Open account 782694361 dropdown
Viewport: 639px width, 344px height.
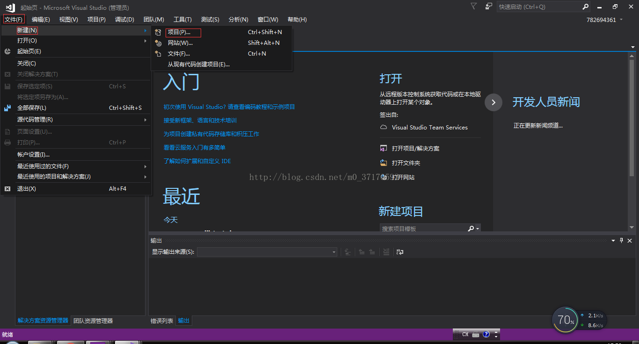coord(621,20)
